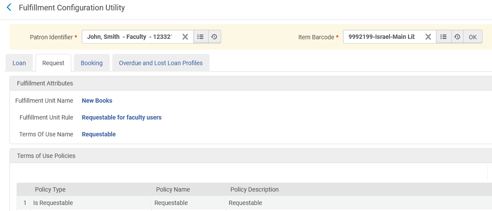Image resolution: width=492 pixels, height=211 pixels.
Task: Open the Item Barcode pick list icon
Action: [x=443, y=37]
